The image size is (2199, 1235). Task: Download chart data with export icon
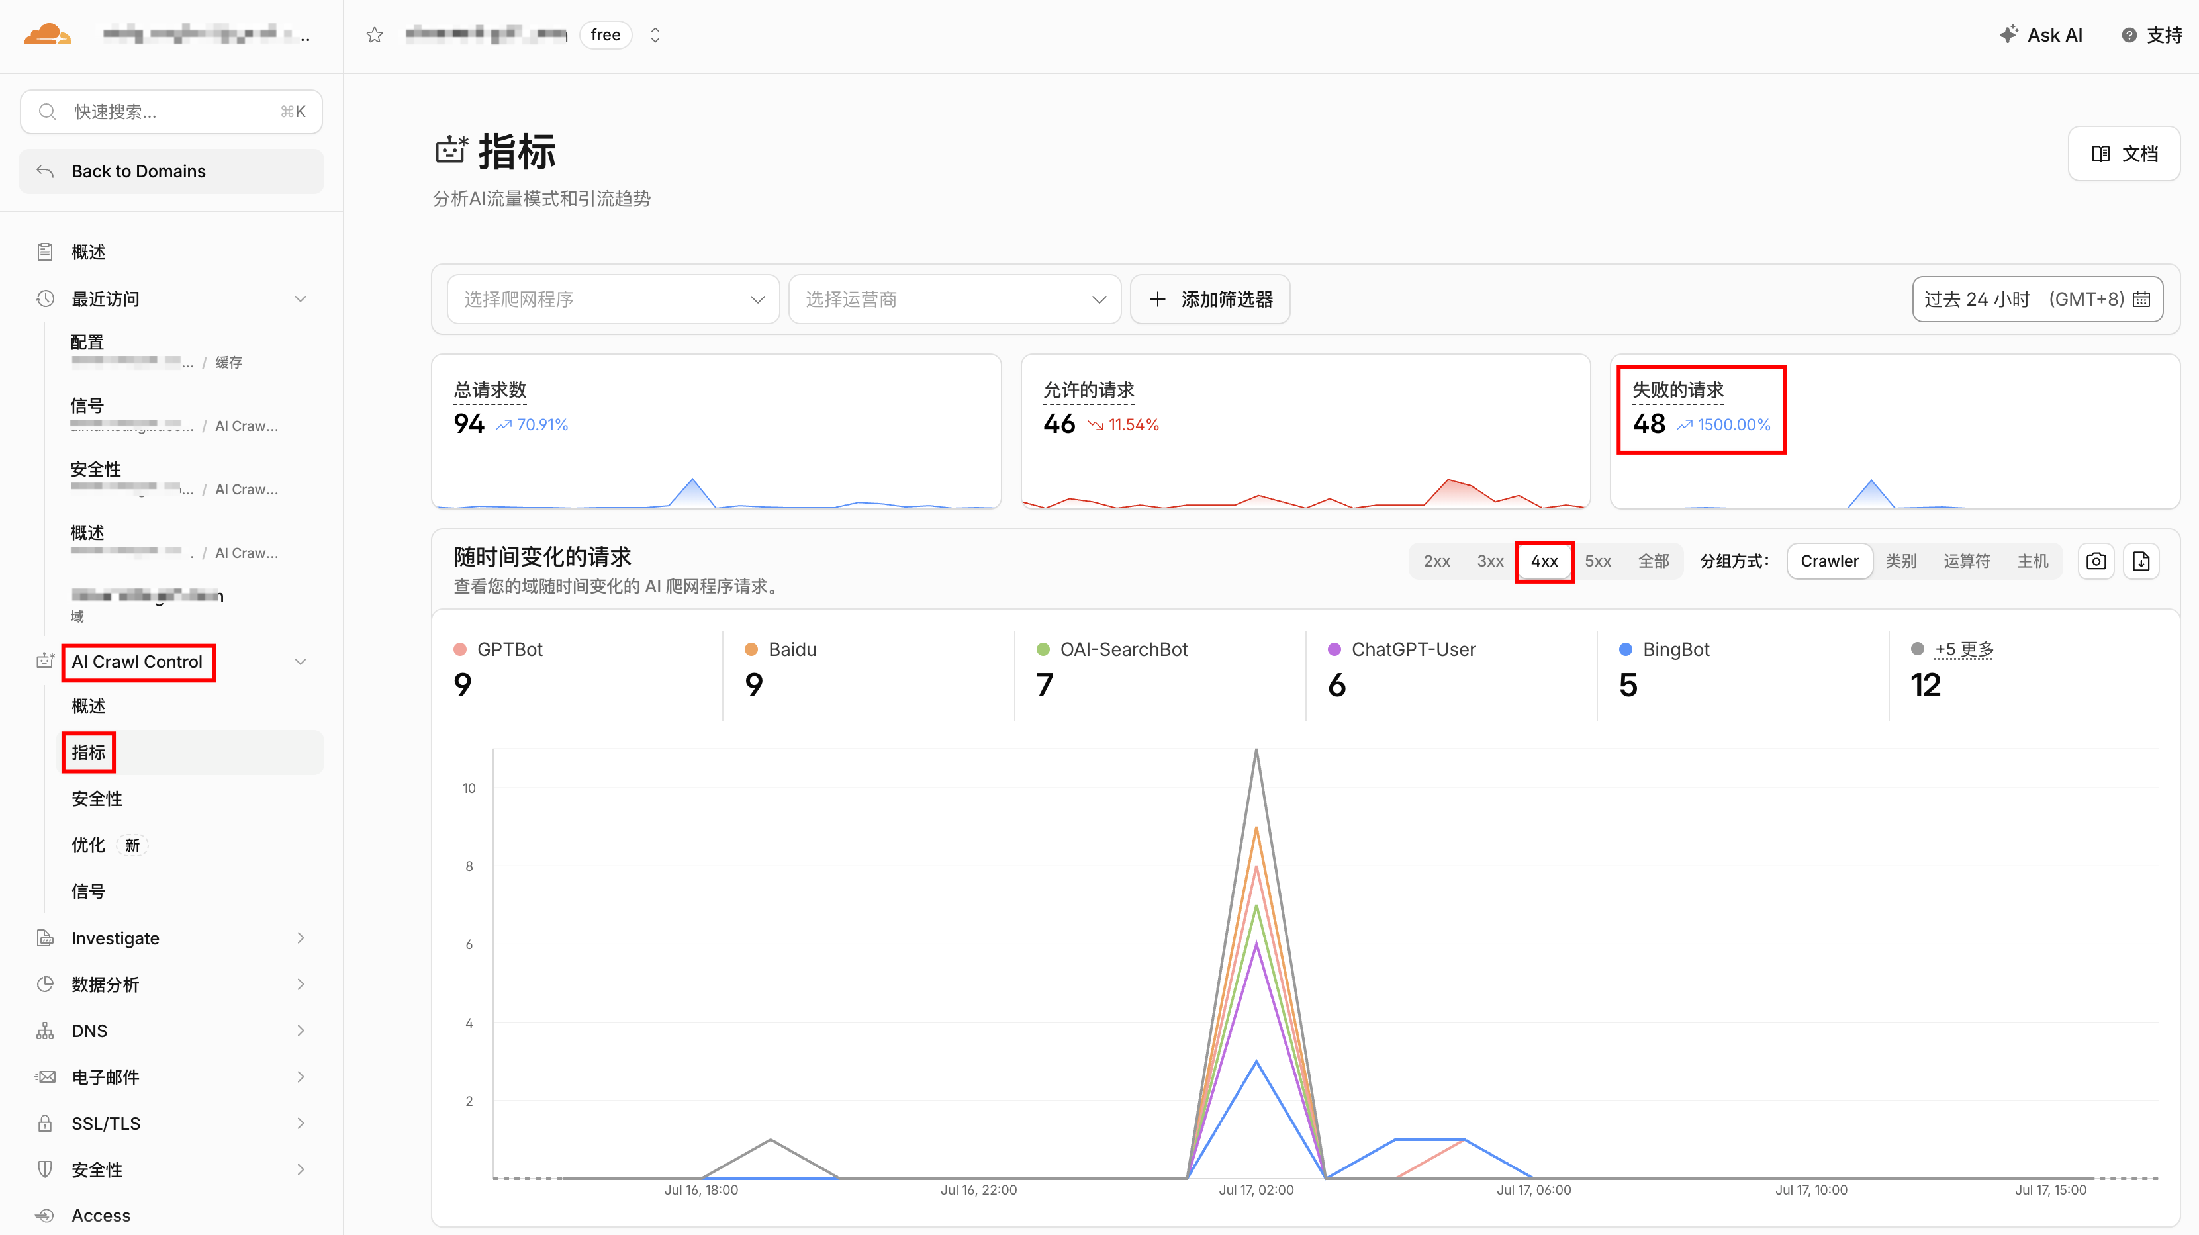point(2141,562)
